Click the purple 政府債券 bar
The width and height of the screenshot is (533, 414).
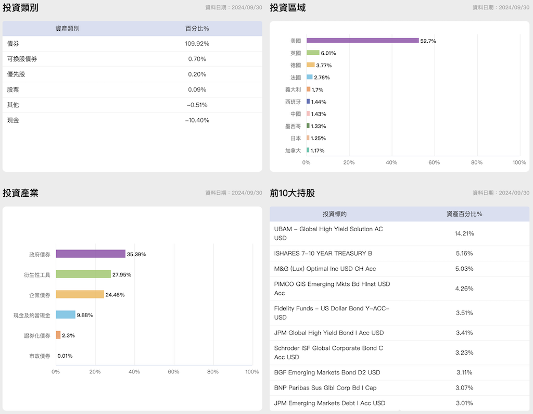(91, 254)
